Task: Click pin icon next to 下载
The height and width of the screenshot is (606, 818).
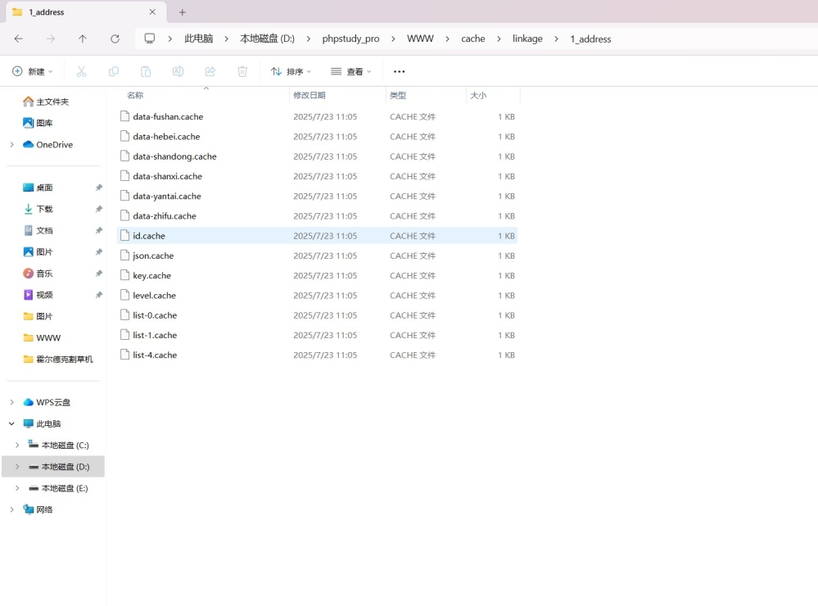Action: click(98, 209)
